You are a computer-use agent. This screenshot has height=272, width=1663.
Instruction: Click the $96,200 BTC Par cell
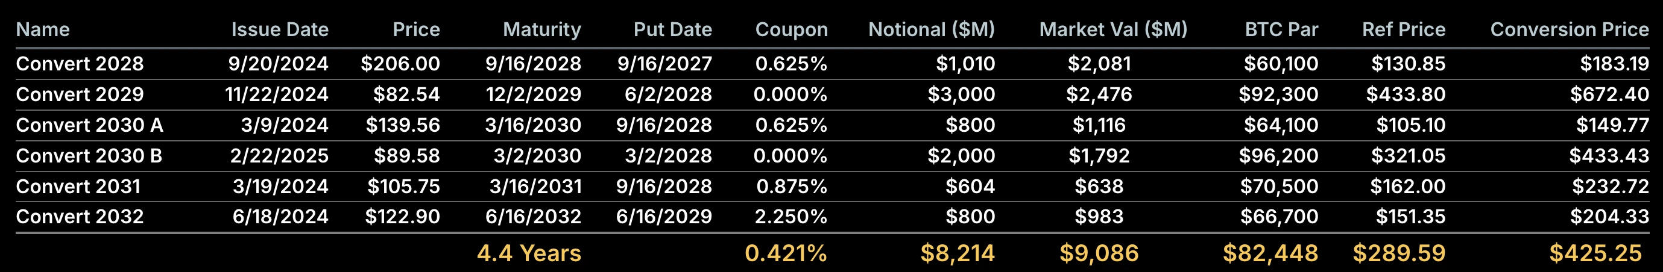click(1278, 156)
